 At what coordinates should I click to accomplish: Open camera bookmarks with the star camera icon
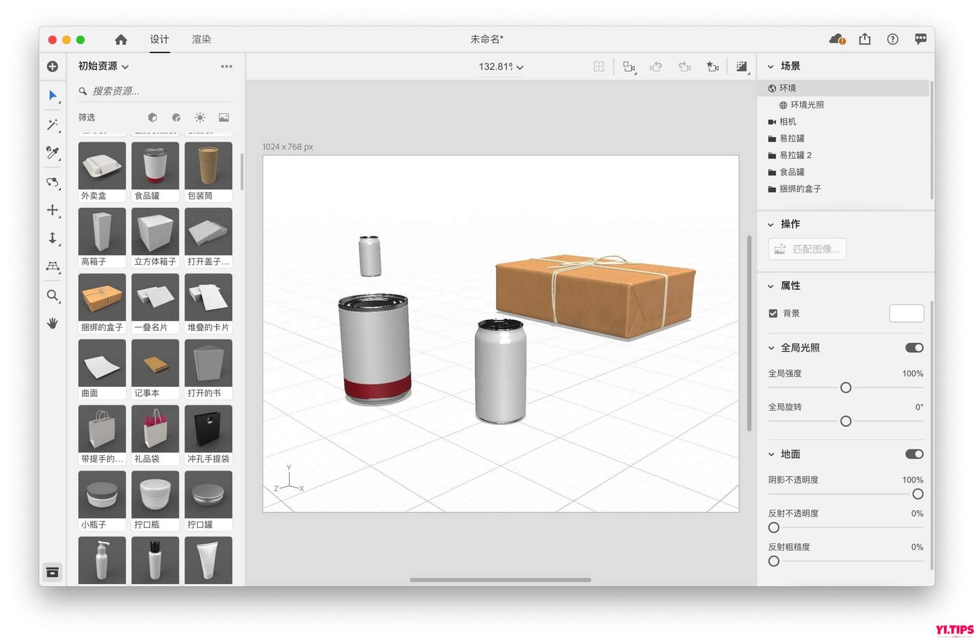[712, 66]
